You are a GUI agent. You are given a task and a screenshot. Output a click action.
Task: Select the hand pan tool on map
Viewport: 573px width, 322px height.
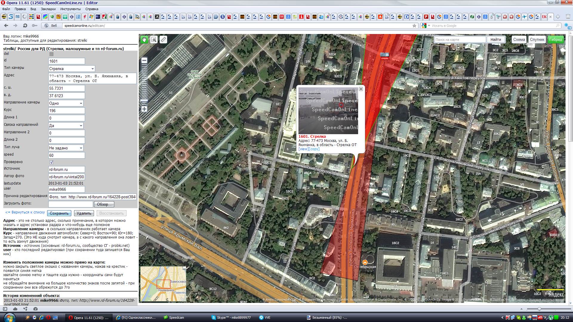pyautogui.click(x=144, y=39)
